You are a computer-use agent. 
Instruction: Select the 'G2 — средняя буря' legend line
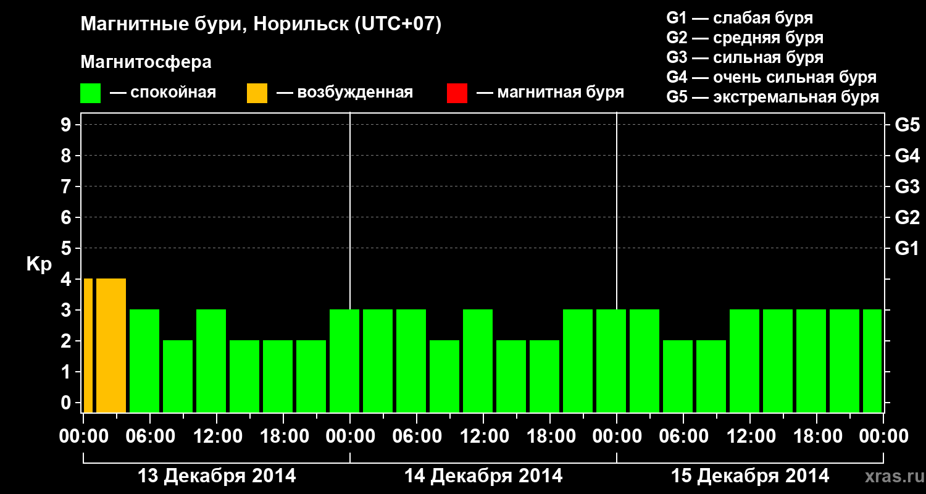coord(745,38)
